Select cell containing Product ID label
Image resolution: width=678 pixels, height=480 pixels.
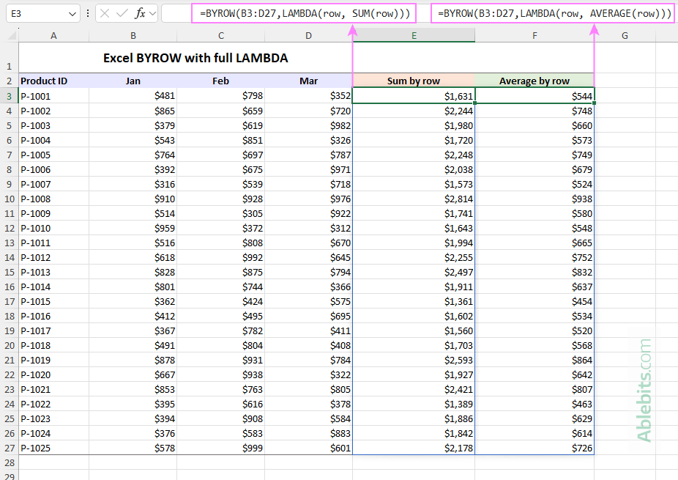(x=44, y=81)
